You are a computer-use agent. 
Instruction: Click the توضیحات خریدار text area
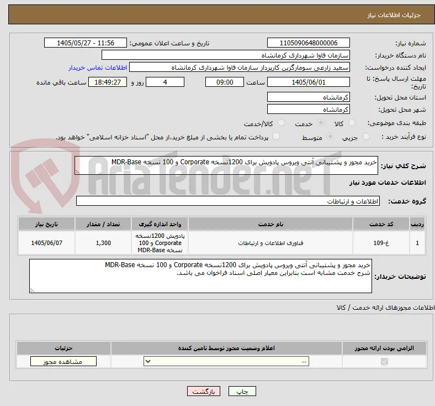pos(200,276)
